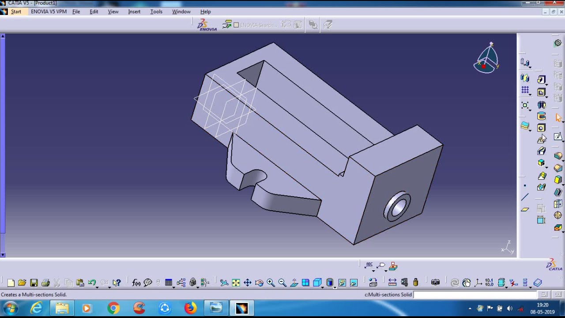Create a new document with the New icon
Screen dimensions: 565x318
[11, 283]
